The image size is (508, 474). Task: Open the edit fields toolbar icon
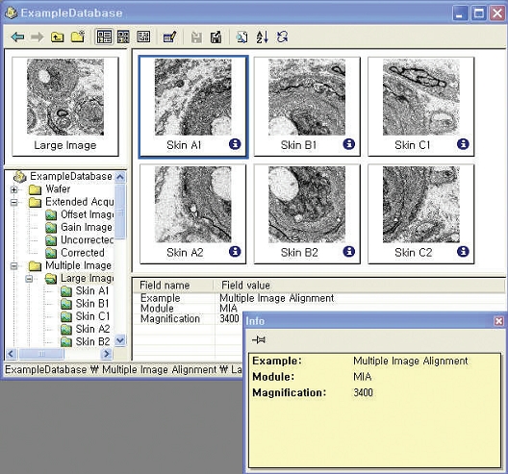point(169,37)
